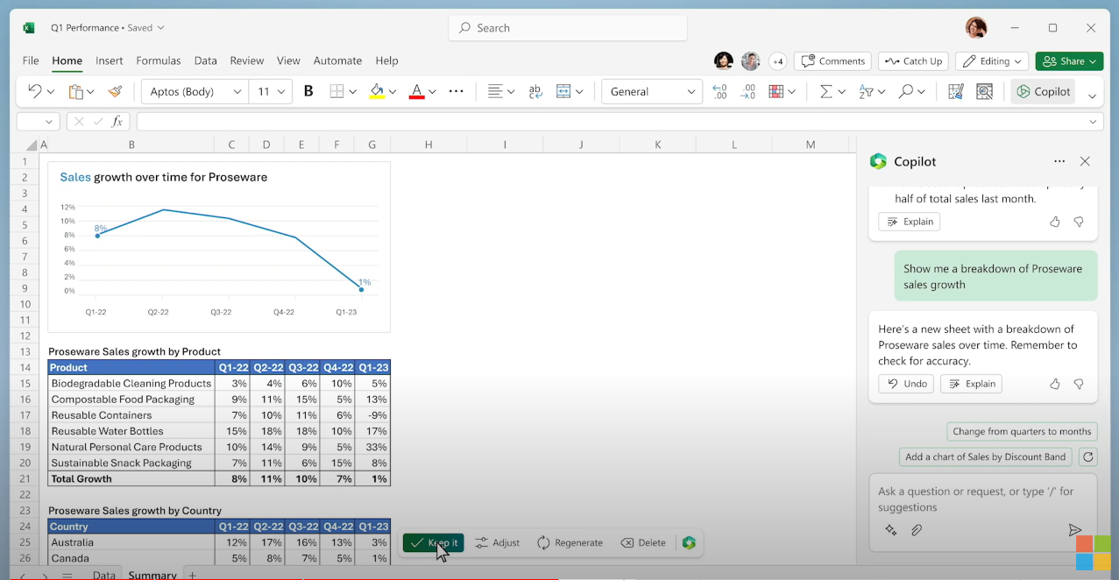
Task: Expand the font color options arrow
Action: pos(433,91)
